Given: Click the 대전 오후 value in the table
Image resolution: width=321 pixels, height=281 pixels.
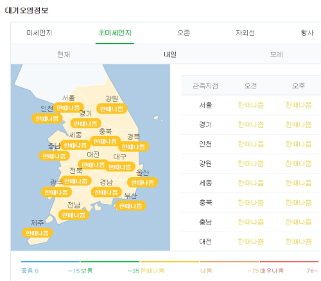Looking at the screenshot, I should (x=299, y=242).
